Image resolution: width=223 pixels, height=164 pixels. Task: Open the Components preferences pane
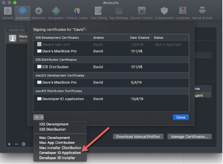tap(164, 13)
